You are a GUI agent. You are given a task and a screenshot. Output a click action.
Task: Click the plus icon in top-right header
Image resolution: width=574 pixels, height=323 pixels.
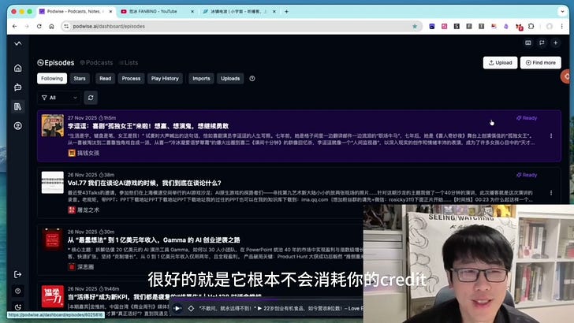[x=555, y=43]
